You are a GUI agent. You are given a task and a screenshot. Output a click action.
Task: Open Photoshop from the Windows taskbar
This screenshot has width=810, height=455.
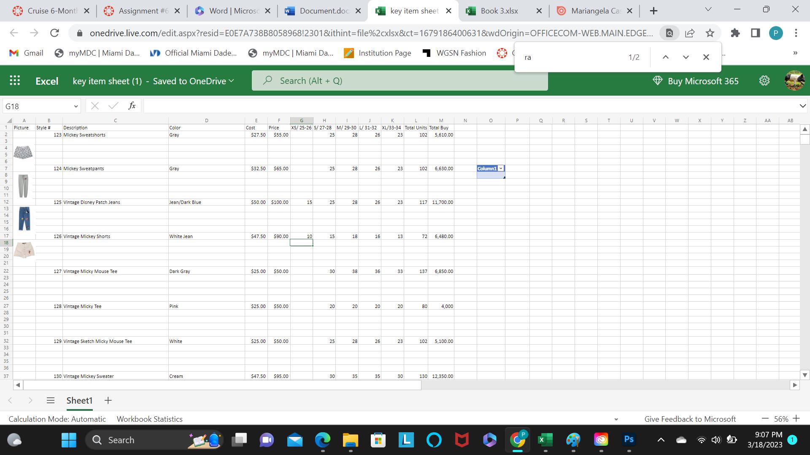[x=629, y=440]
